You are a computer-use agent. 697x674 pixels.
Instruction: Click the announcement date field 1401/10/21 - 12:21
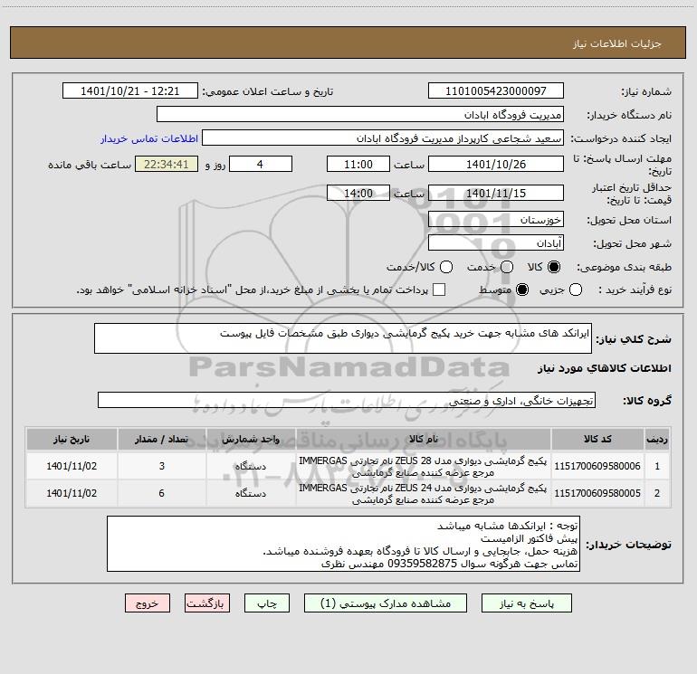[x=129, y=90]
